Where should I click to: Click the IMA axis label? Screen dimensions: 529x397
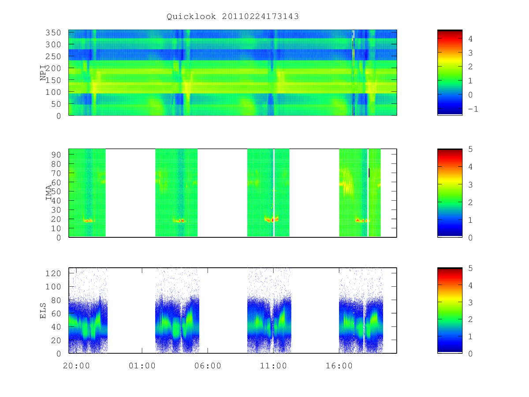[48, 193]
